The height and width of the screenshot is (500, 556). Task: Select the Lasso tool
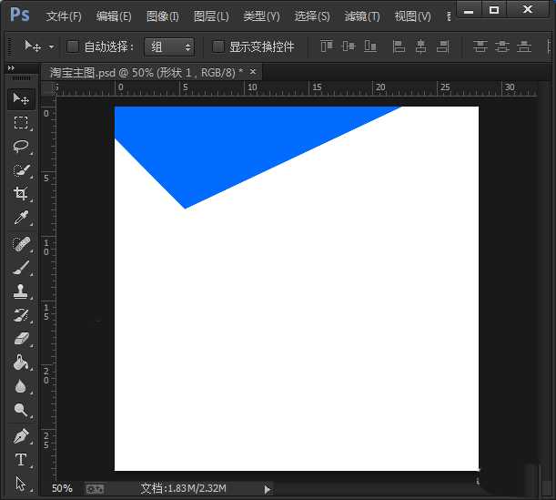[x=20, y=146]
